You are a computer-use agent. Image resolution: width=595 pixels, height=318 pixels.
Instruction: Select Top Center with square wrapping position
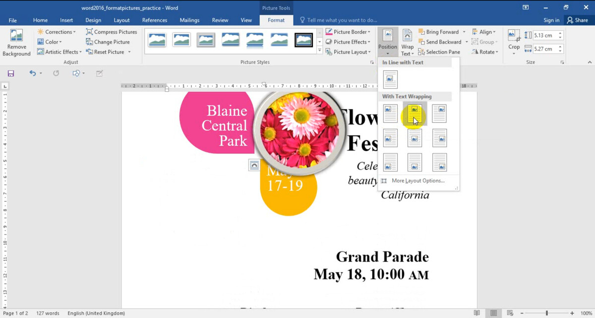415,113
